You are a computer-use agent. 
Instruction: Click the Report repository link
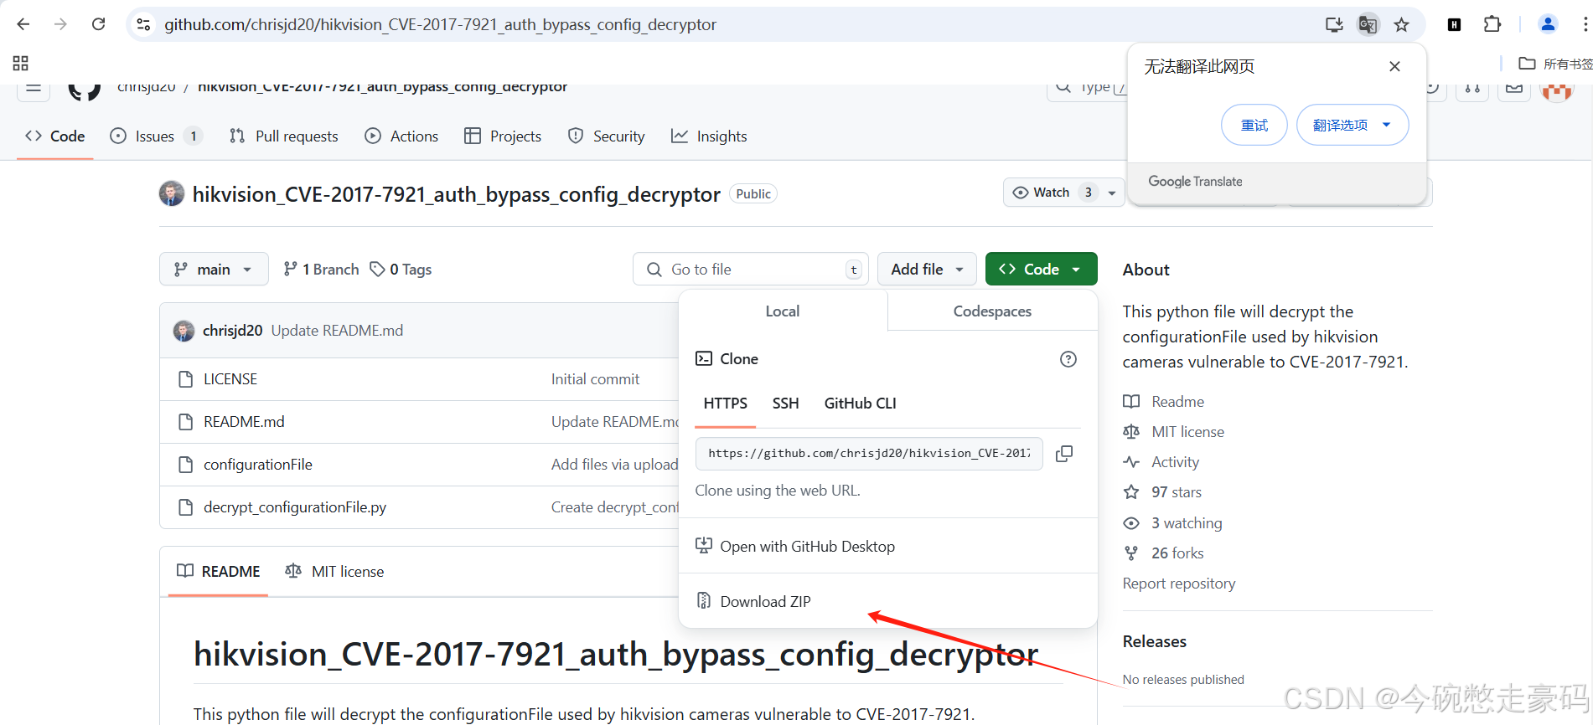pos(1179,584)
